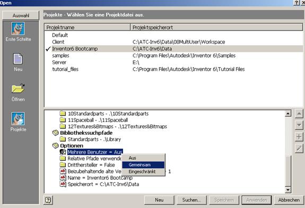Select 10Standardparts - .\10Standardparts tree entry
Image resolution: width=305 pixels, height=208 pixels.
(108, 114)
